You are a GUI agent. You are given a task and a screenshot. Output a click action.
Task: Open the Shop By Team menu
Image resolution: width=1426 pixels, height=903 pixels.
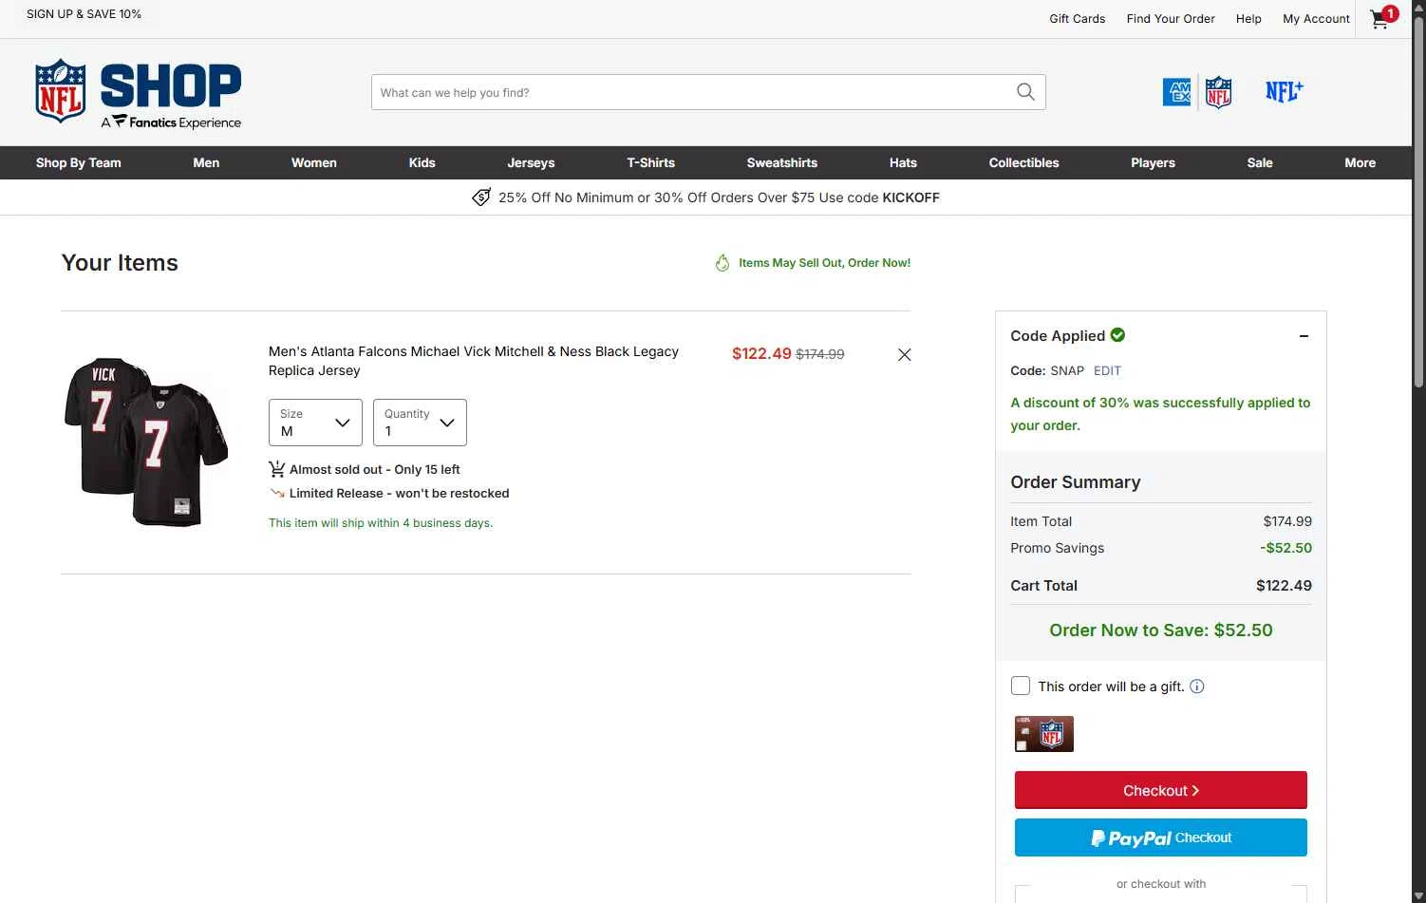point(79,162)
